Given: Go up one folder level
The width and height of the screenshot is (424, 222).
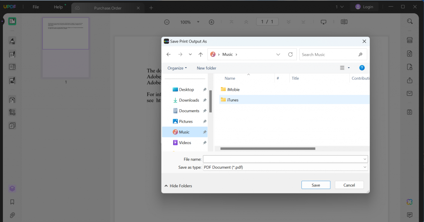Looking at the screenshot, I should [x=200, y=54].
